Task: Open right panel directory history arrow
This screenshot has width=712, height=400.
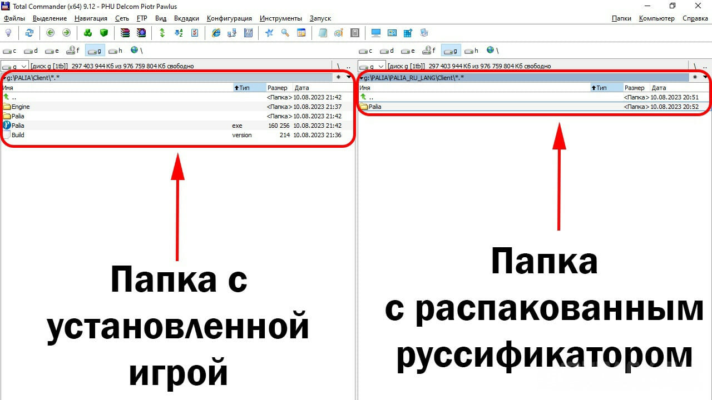Action: pyautogui.click(x=706, y=77)
